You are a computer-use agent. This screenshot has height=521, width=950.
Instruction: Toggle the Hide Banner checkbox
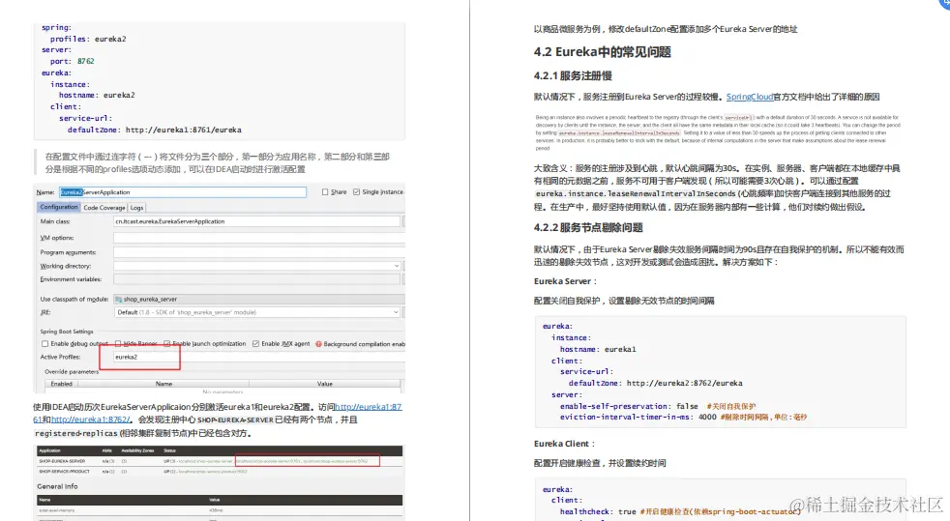coord(118,344)
